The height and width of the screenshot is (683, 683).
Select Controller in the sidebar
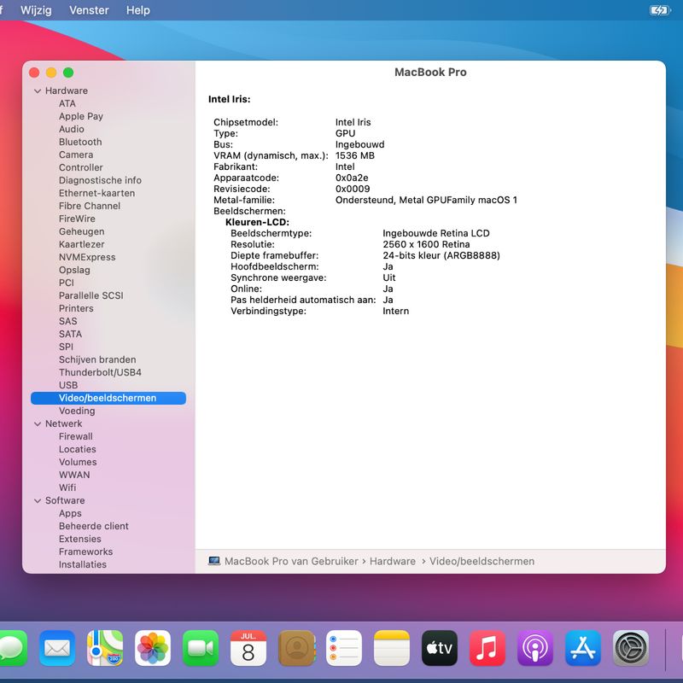coord(80,167)
